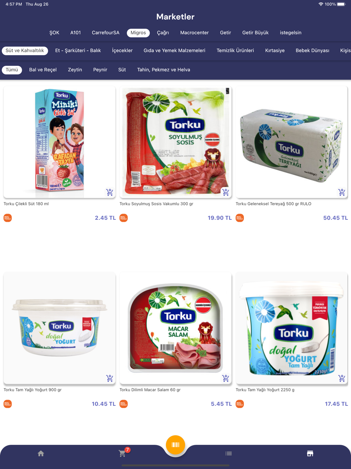Open the barcode scanner button

(x=175, y=445)
